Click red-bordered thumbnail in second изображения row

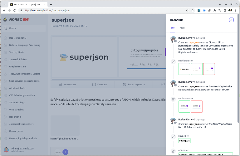pyautogui.click(x=197, y=106)
